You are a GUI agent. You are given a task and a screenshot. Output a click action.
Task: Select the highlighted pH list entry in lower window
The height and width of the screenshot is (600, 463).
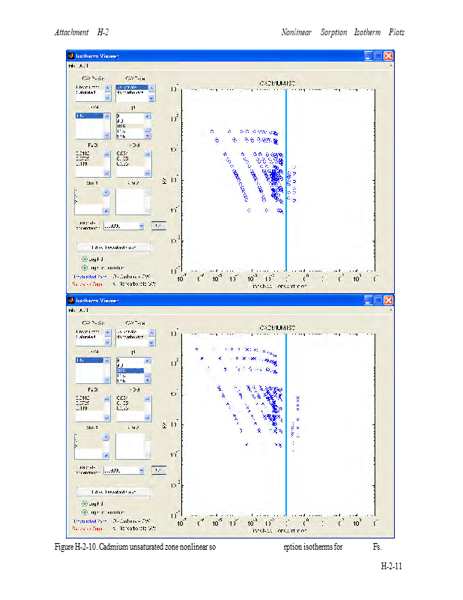click(127, 371)
